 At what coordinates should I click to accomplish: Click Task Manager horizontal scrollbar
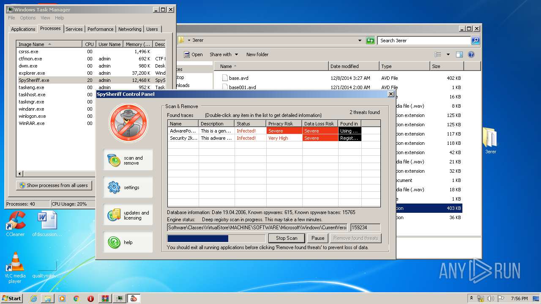click(56, 174)
